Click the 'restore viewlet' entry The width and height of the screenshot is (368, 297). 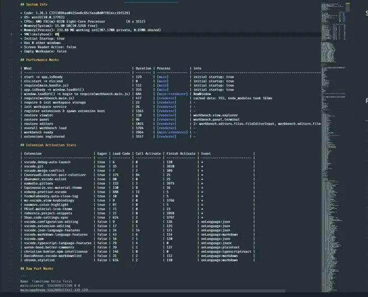click(x=38, y=115)
